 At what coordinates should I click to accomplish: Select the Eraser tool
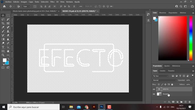click(8, 35)
